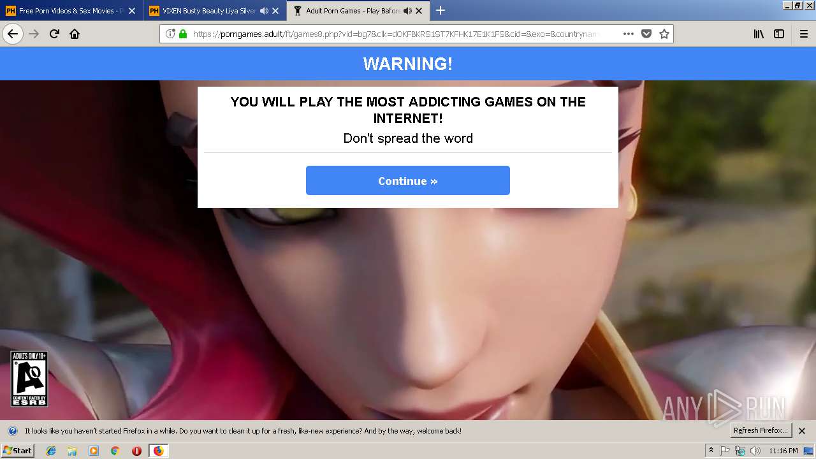The width and height of the screenshot is (816, 459).
Task: Click the ESRB Adults Only badge
Action: pos(29,379)
